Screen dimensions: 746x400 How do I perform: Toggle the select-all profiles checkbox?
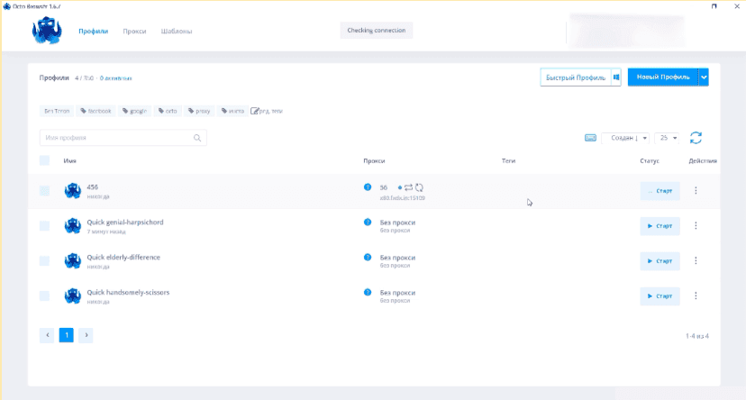45,160
